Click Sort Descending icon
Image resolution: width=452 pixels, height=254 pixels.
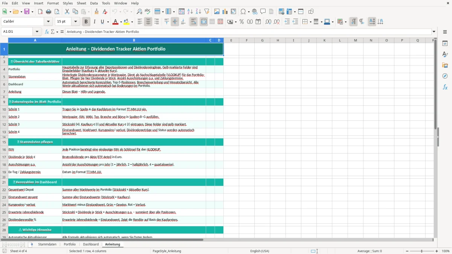click(199, 12)
